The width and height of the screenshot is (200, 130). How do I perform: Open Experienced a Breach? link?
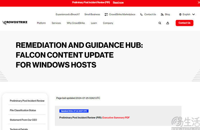pyautogui.click(x=68, y=14)
